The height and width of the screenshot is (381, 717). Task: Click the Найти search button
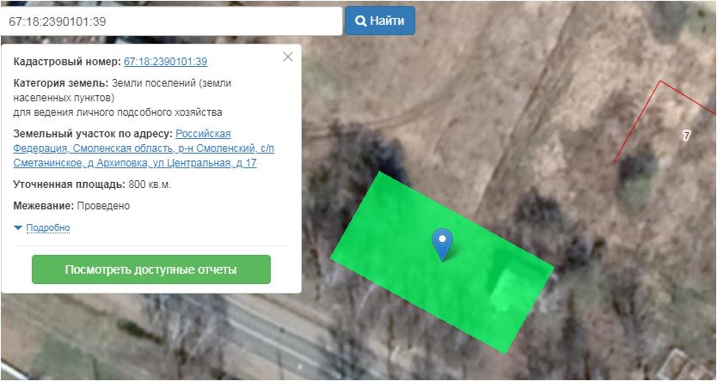379,21
